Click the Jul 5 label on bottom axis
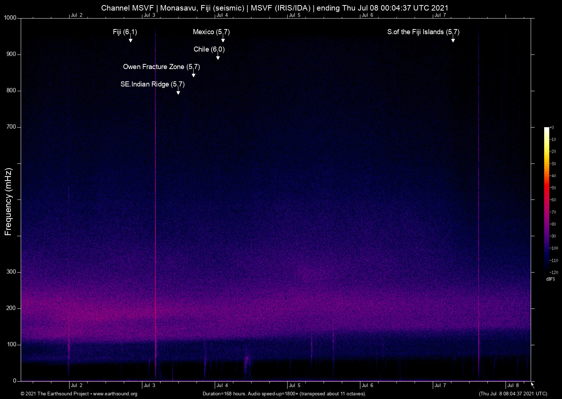Screen dimensions: 562x399 point(295,386)
